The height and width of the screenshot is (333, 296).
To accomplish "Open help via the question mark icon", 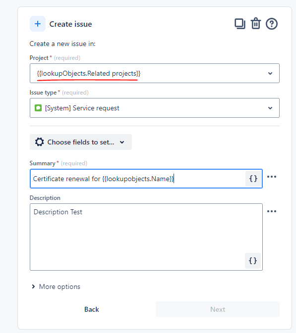I will coord(272,24).
